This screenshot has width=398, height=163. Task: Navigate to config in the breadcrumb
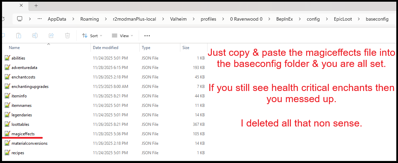tap(313, 19)
